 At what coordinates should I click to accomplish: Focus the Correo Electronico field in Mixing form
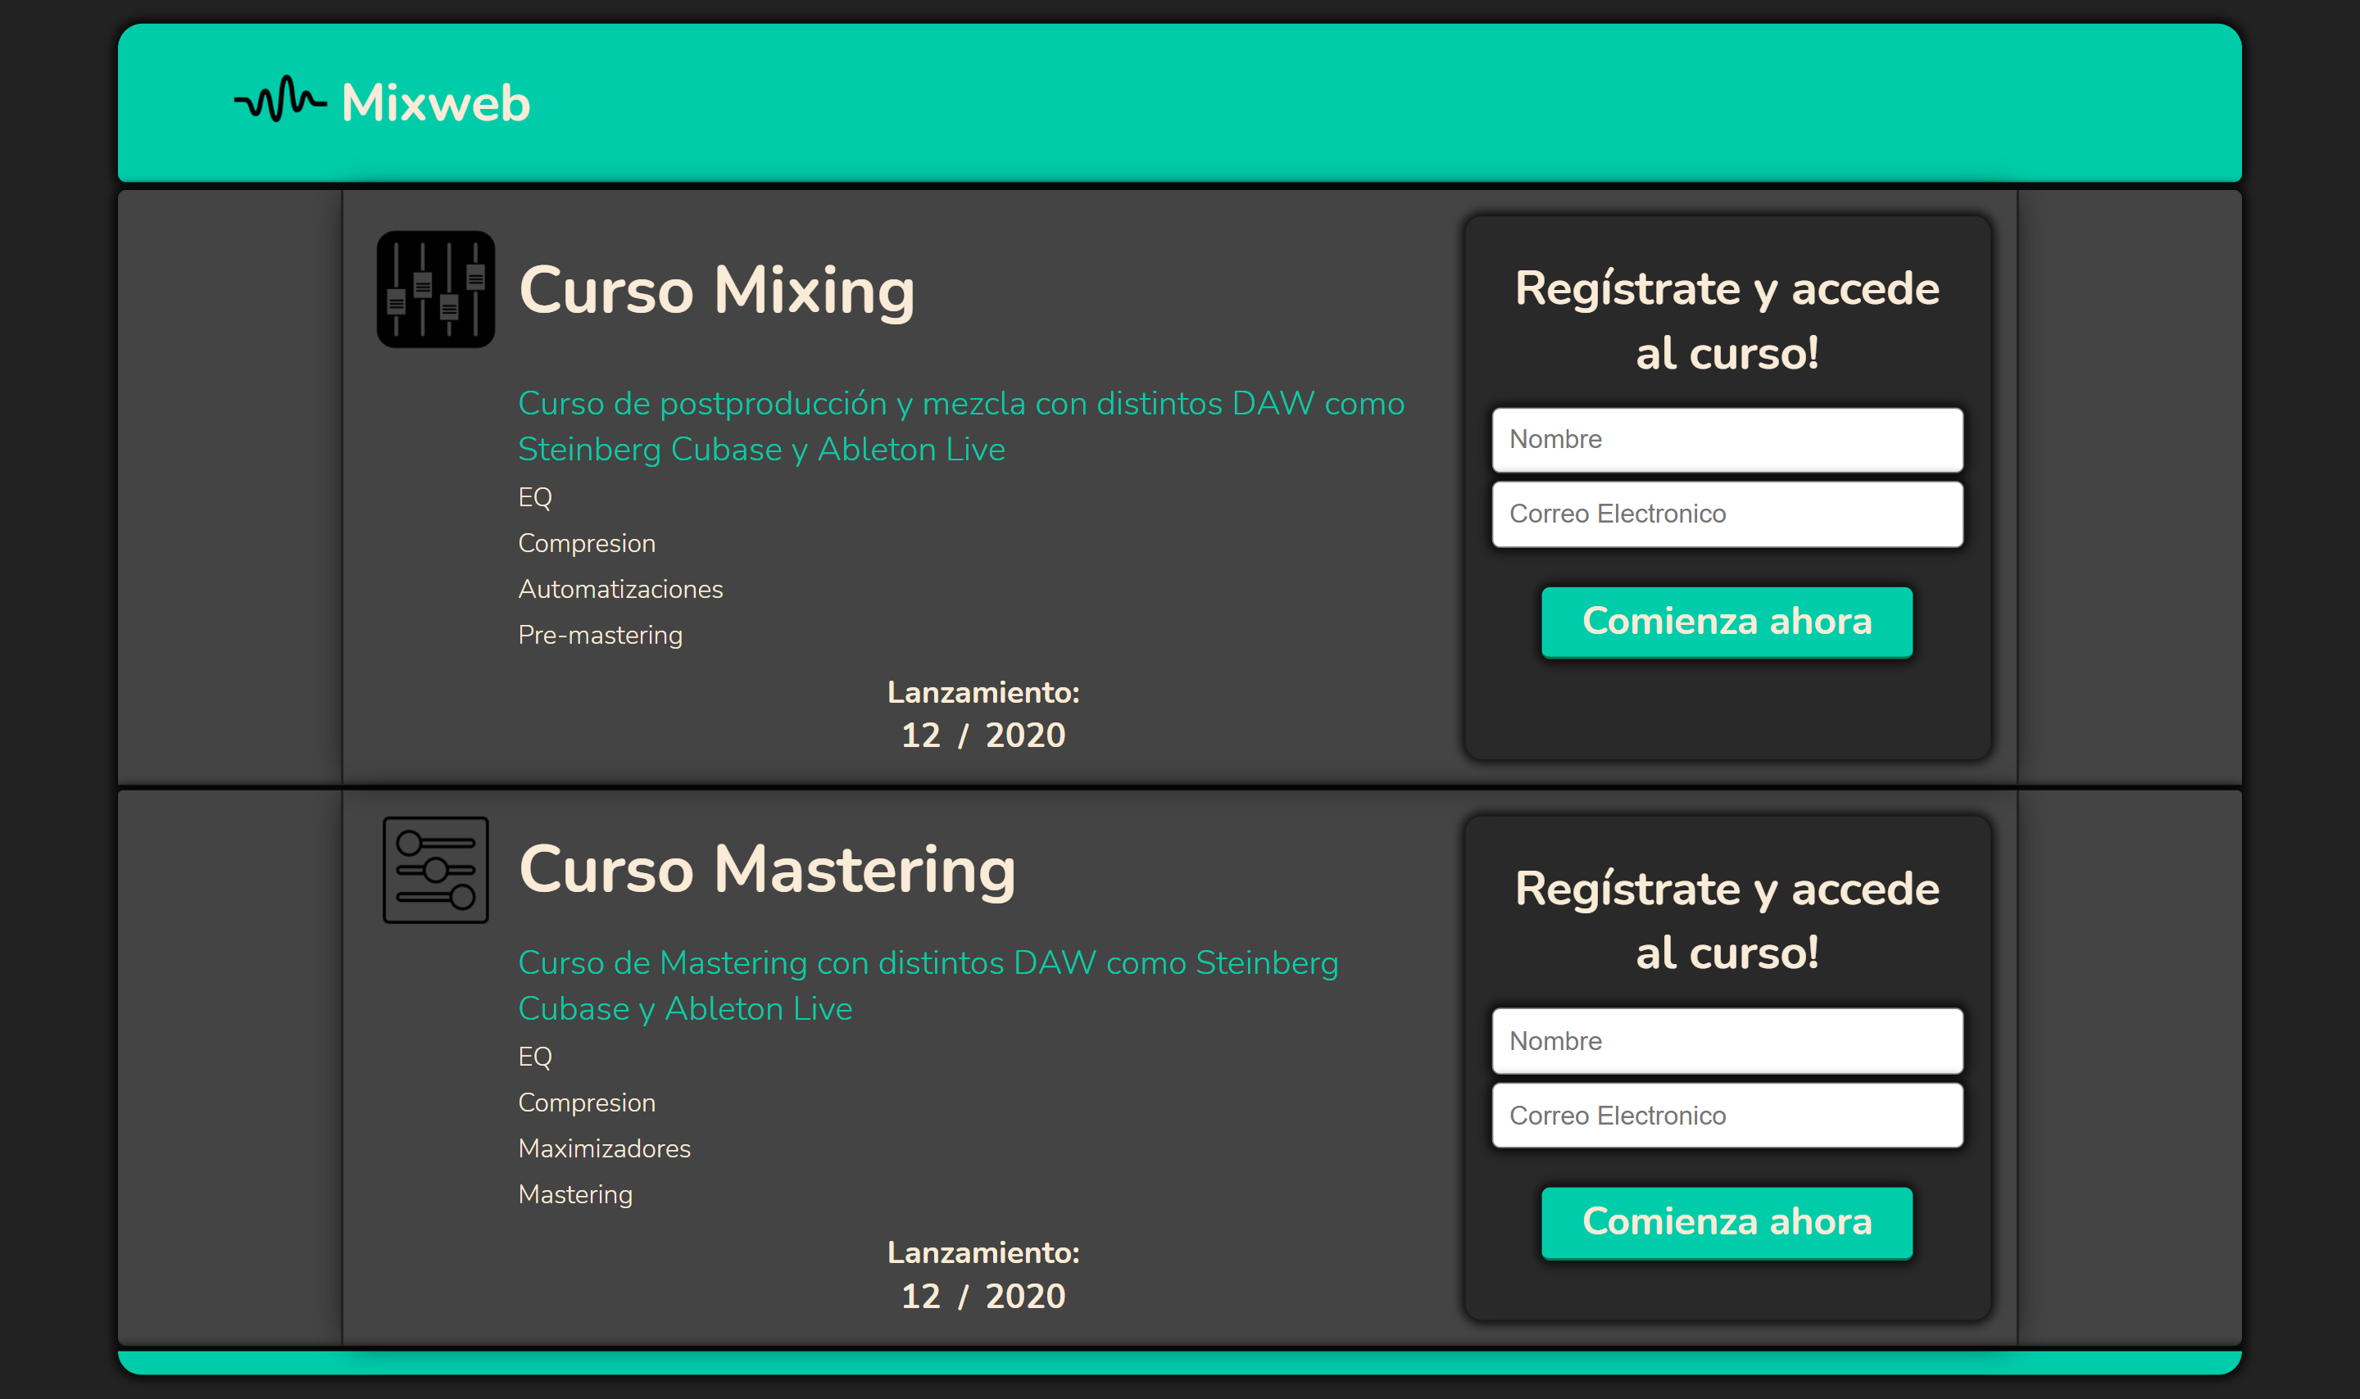pos(1727,514)
